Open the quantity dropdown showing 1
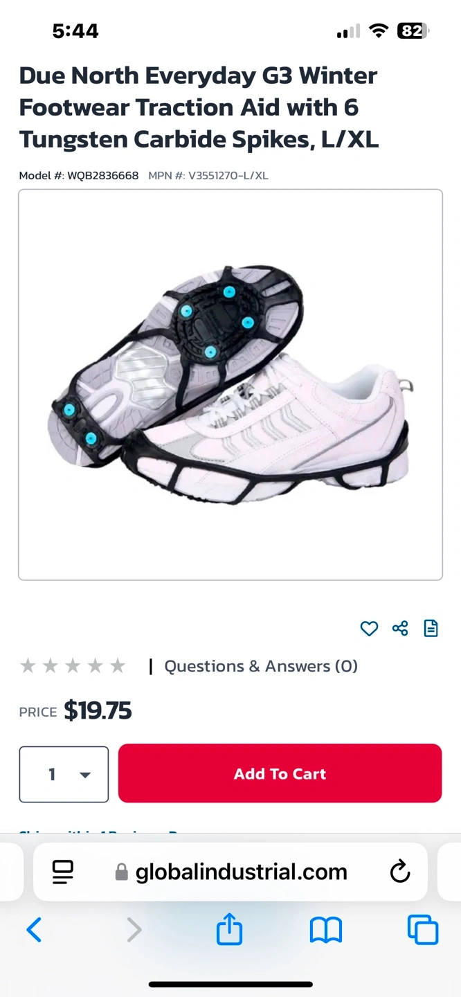The height and width of the screenshot is (997, 461). coord(64,774)
